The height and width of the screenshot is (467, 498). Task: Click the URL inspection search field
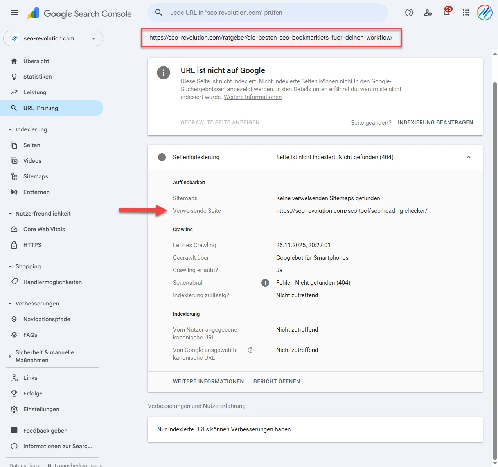pyautogui.click(x=267, y=12)
